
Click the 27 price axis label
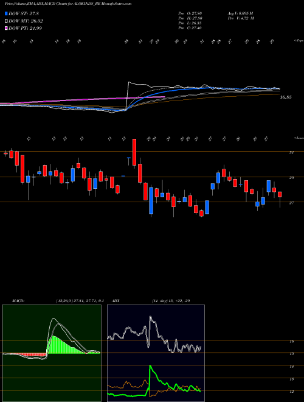click(291, 203)
